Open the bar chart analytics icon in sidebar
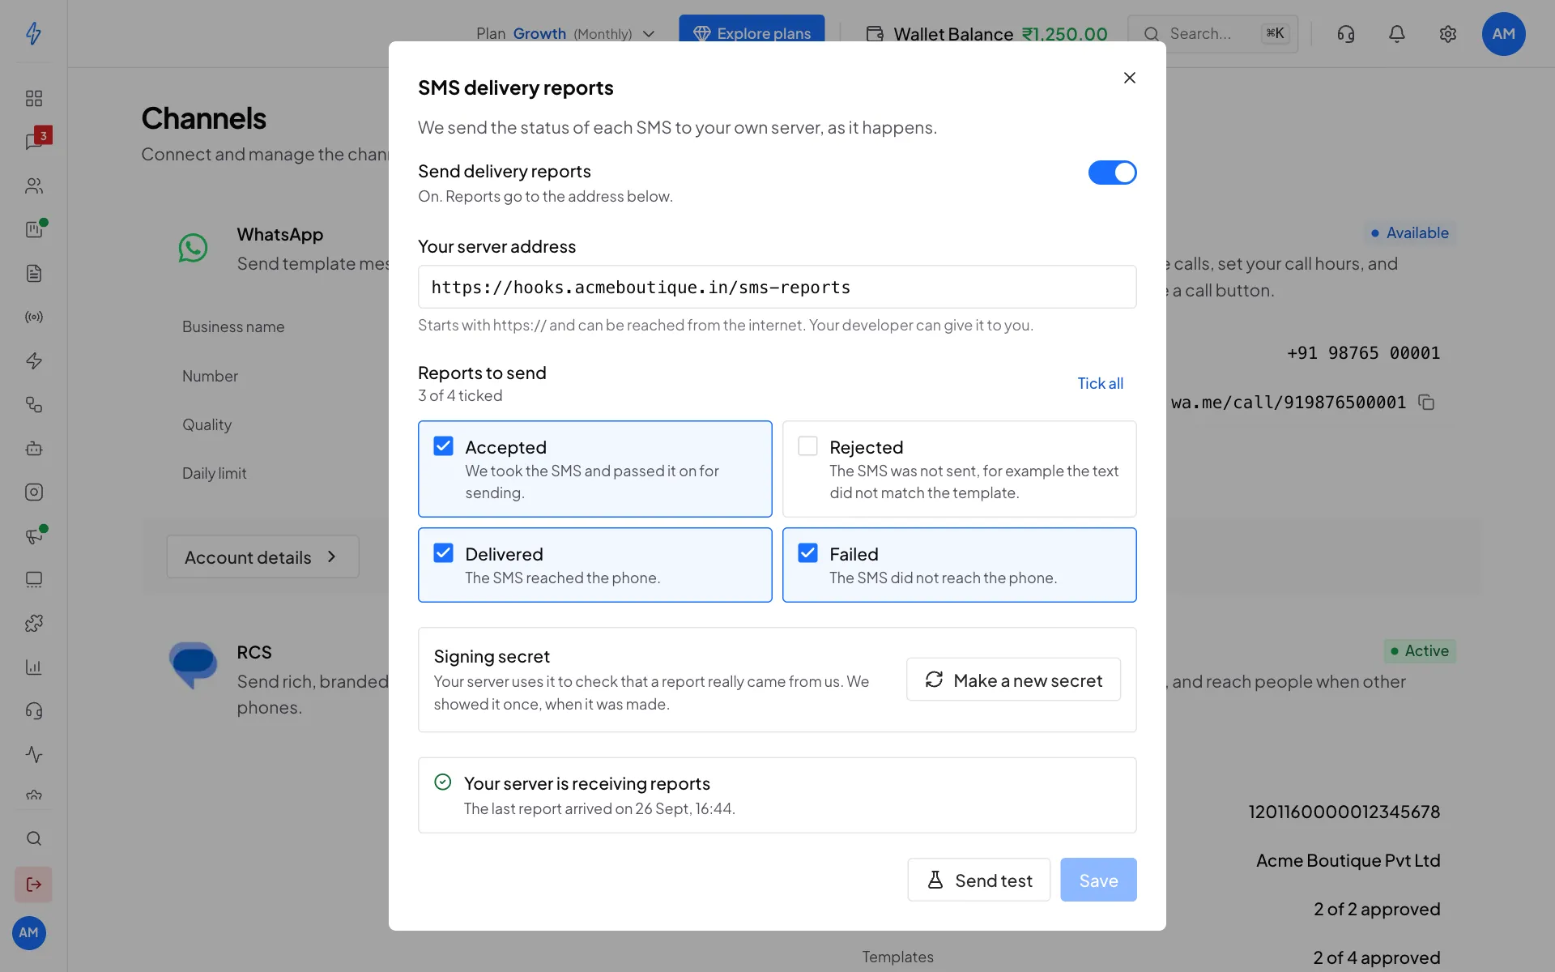The image size is (1555, 972). [33, 667]
